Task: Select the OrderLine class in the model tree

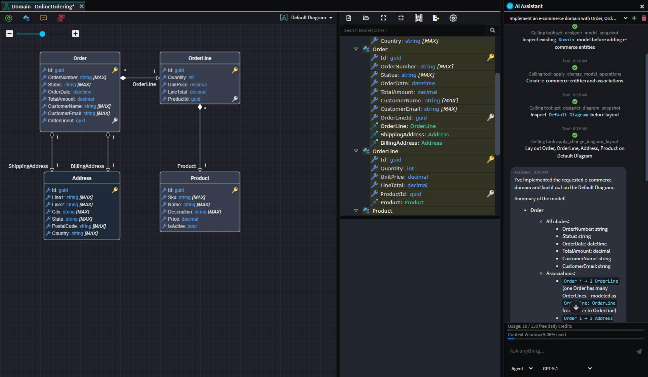Action: [385, 152]
